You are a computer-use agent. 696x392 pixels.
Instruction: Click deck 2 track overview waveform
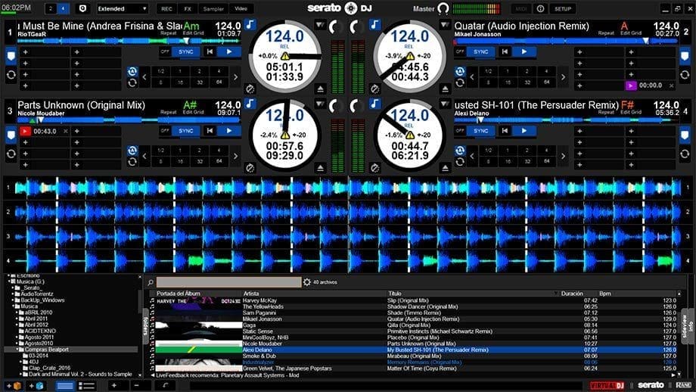pos(566,42)
